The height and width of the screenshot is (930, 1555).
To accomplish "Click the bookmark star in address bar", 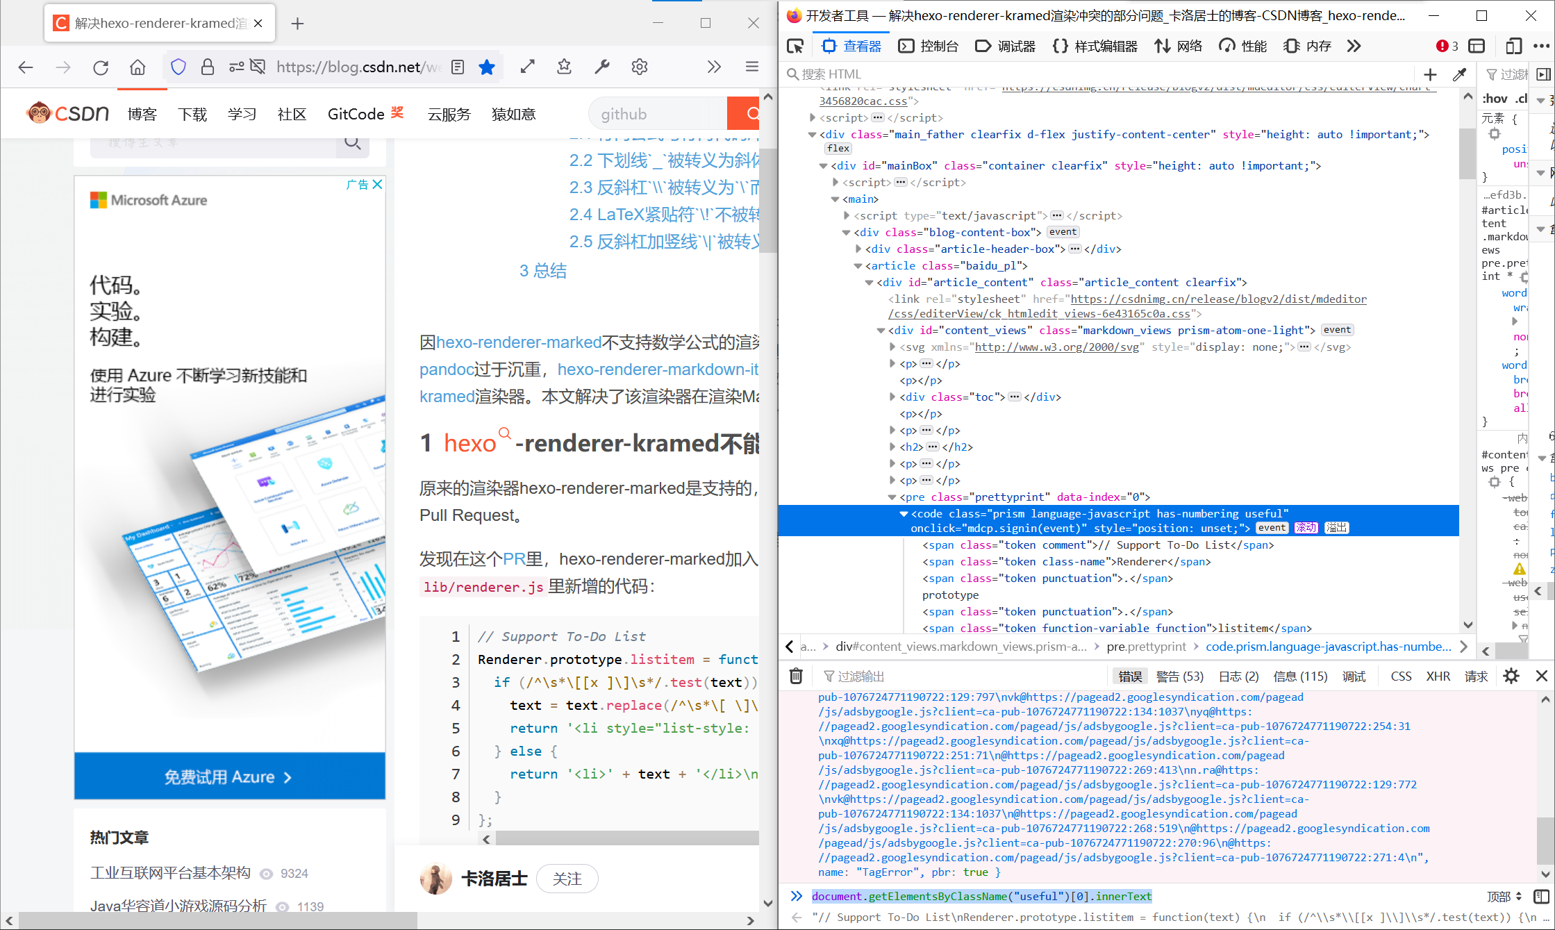I will click(487, 67).
